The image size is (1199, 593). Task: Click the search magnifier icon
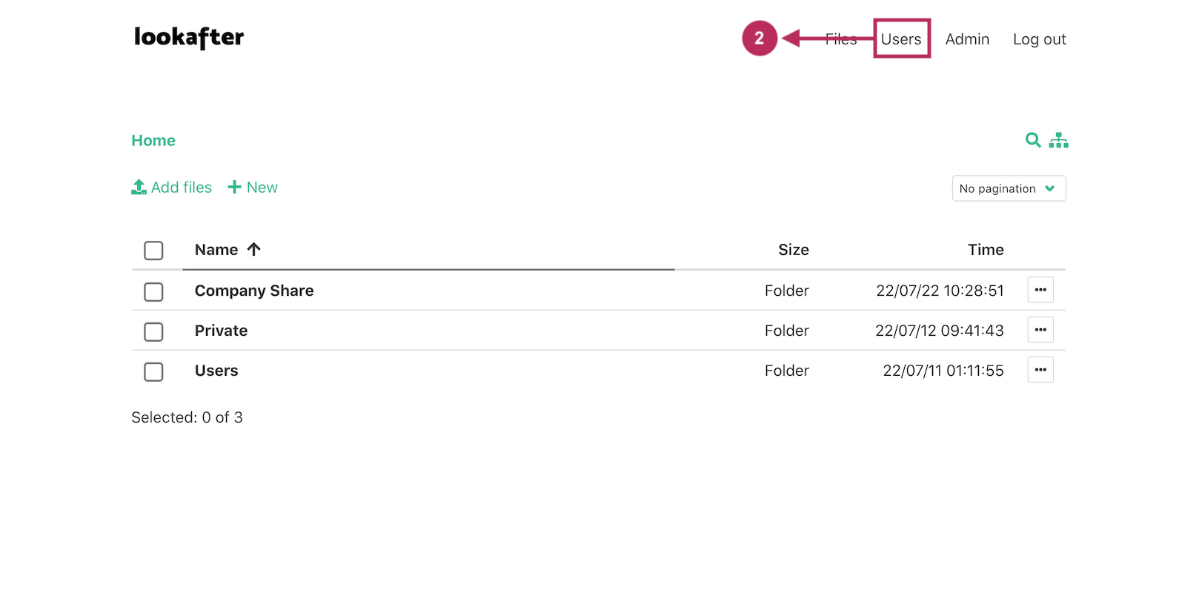click(1032, 139)
